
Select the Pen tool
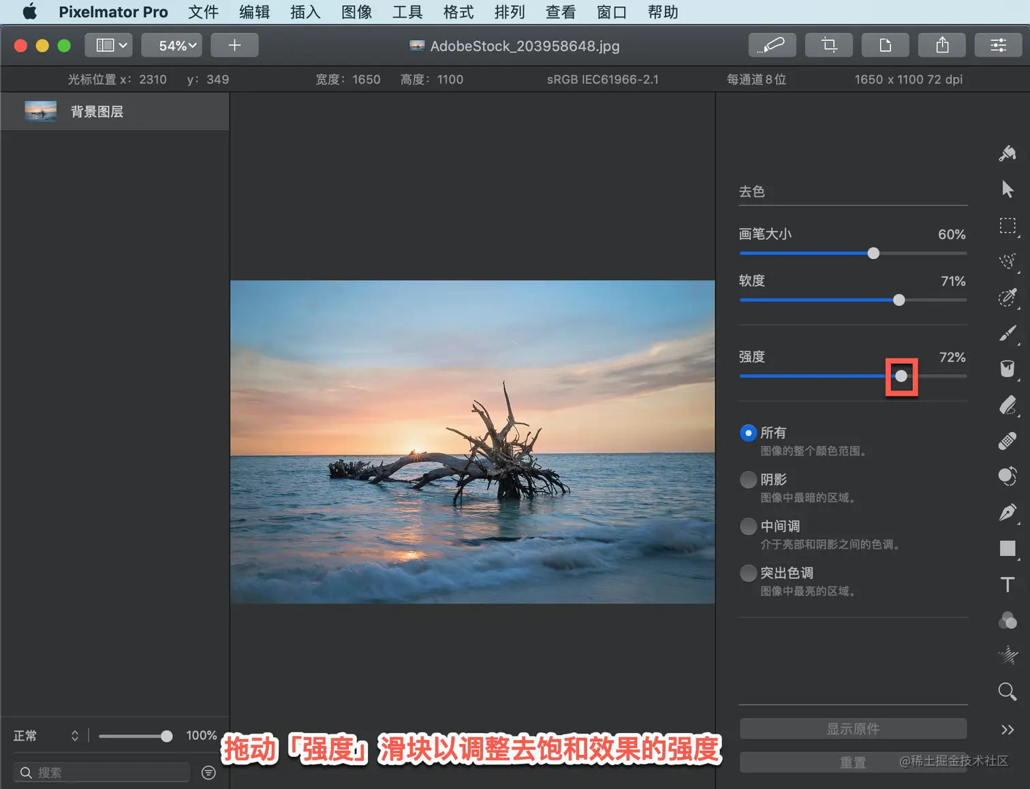click(1008, 512)
